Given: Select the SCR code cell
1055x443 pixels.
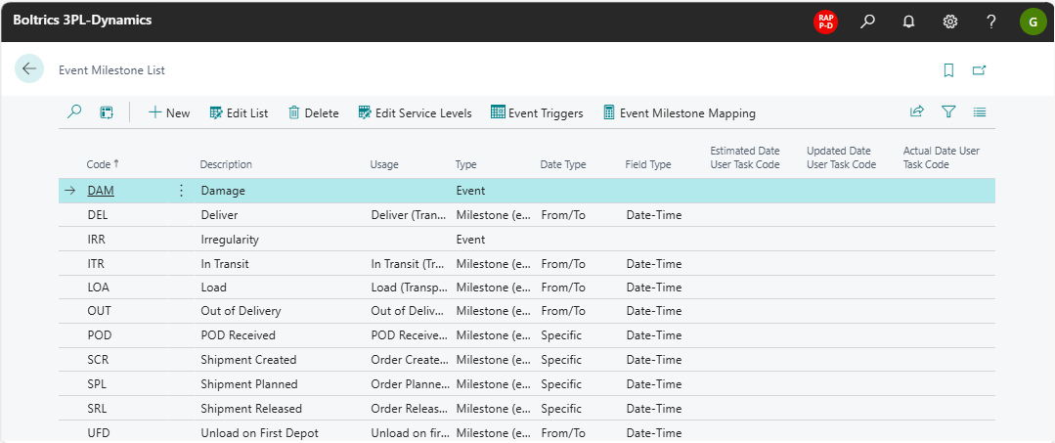Looking at the screenshot, I should [x=98, y=360].
